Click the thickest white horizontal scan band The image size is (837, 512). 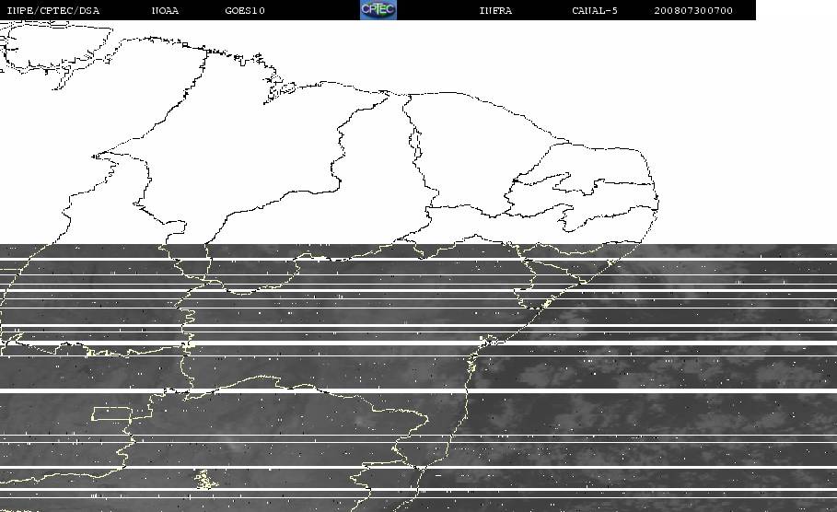pos(418,391)
